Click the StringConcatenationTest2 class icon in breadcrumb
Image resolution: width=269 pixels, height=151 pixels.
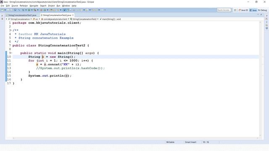pyautogui.click(x=71, y=19)
